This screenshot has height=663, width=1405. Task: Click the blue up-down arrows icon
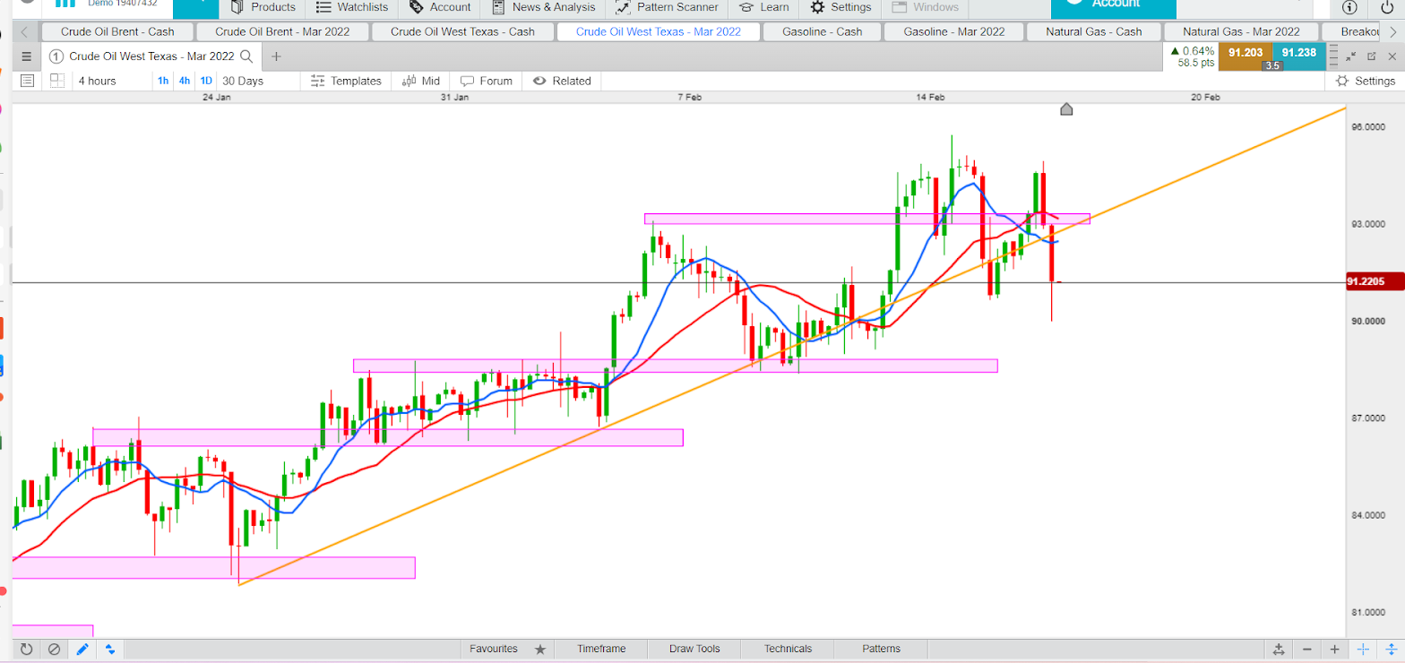110,650
